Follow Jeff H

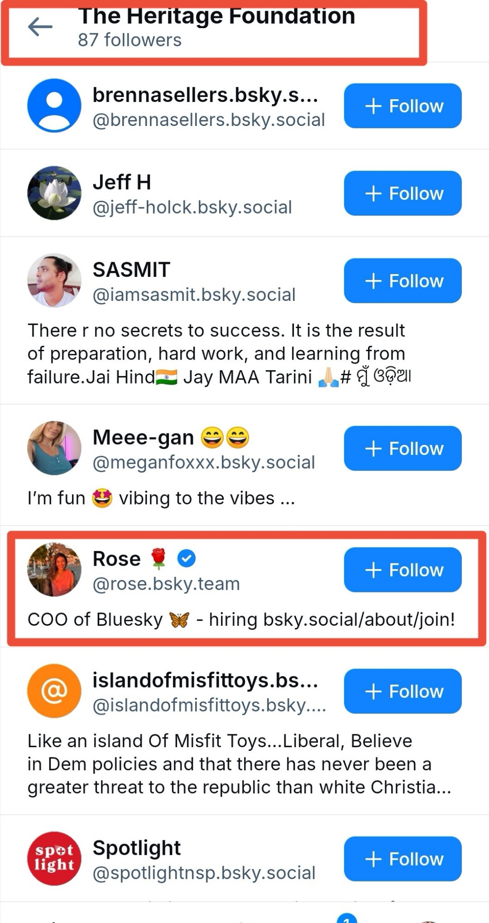click(403, 193)
